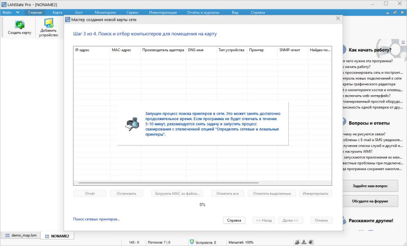Sort by the IP-адрес column header
Image resolution: width=407 pixels, height=246 pixels.
click(x=91, y=50)
